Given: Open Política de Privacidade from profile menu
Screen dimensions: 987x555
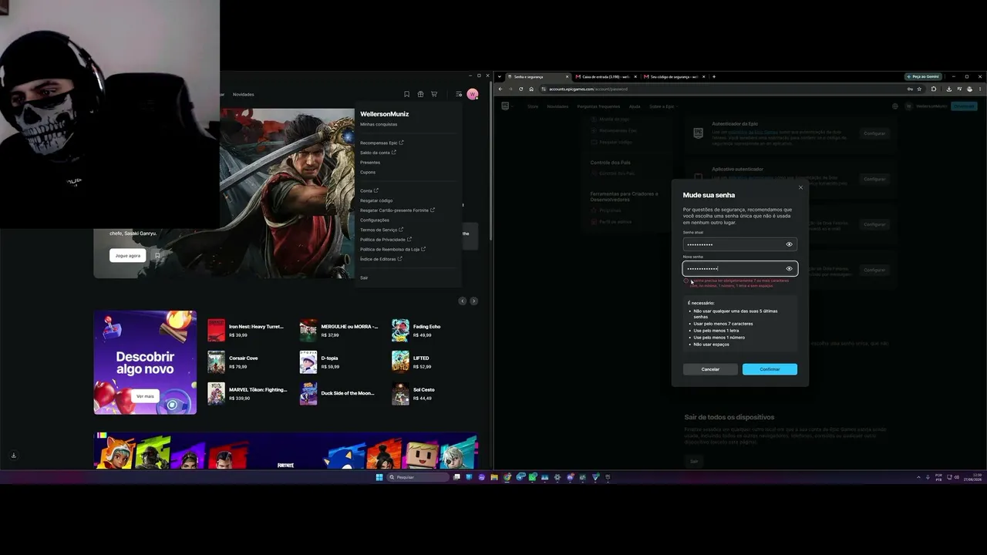Looking at the screenshot, I should (x=386, y=240).
